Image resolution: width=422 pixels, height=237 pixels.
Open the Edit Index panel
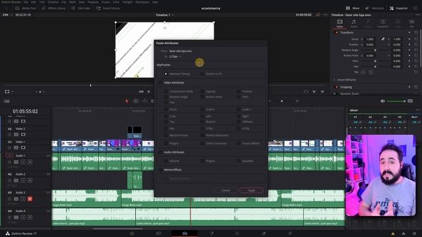click(x=80, y=9)
